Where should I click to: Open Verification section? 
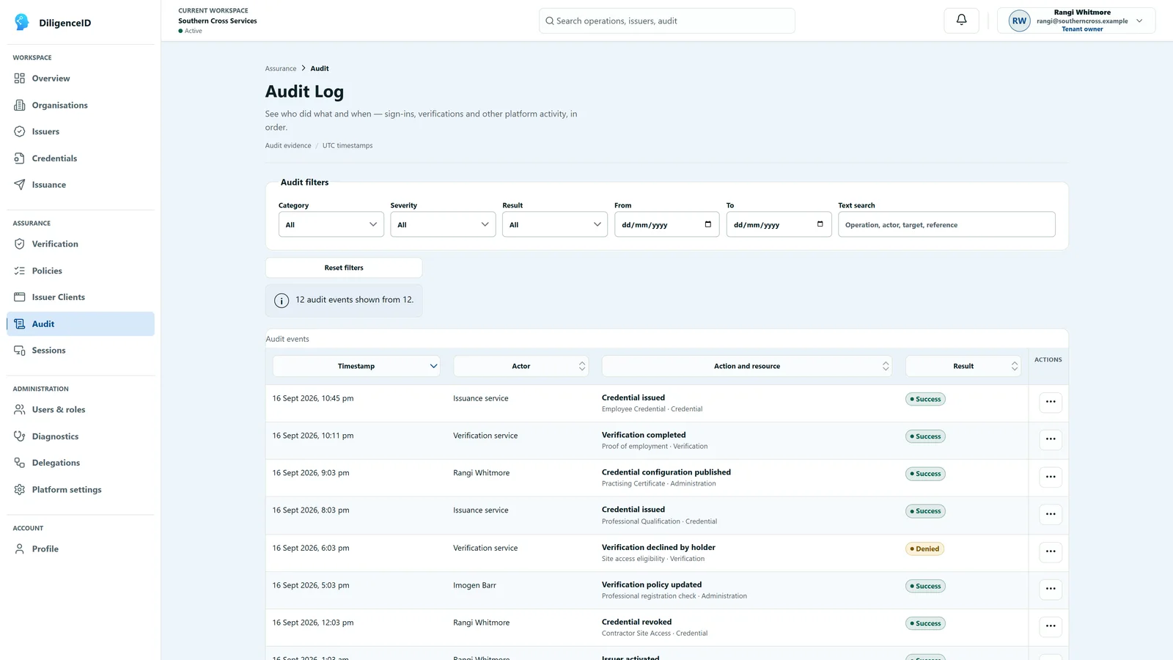tap(81, 244)
